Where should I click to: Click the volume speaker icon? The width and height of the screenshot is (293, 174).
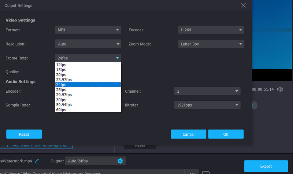280,89
